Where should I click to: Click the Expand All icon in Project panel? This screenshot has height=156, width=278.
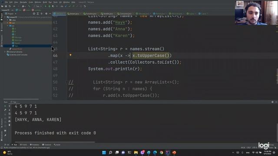[x=38, y=13]
